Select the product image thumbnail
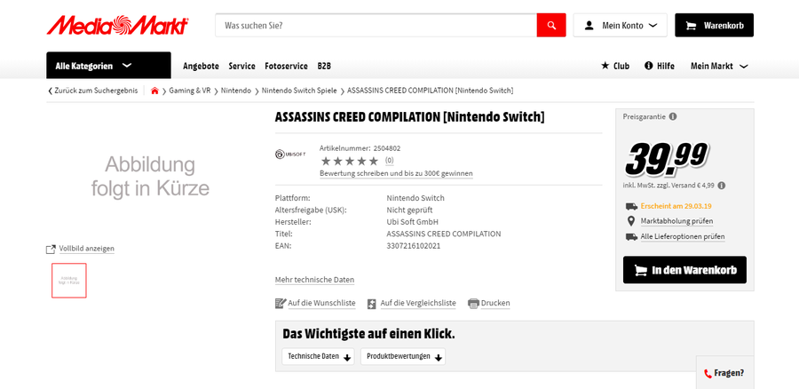 coord(69,280)
